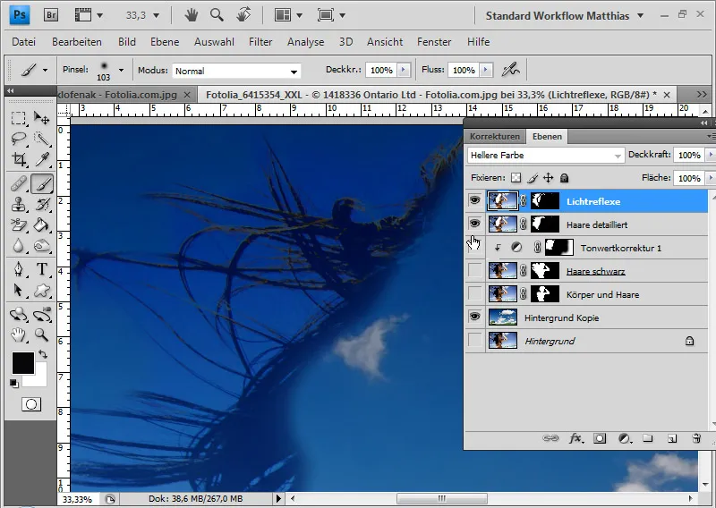Select the Zoom tool in toolbox
Screen dimensions: 716x508
pos(42,335)
